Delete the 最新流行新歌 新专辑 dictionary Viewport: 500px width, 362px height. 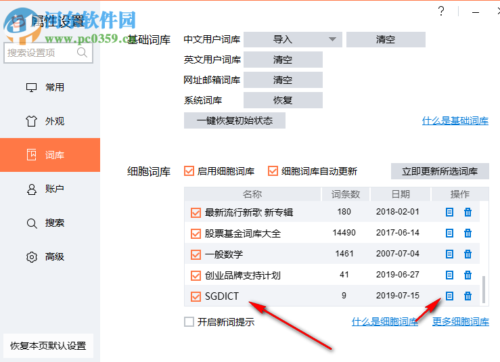pos(468,212)
